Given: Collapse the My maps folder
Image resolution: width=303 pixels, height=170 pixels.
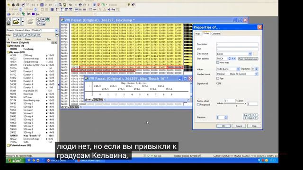Looking at the screenshot, I should pyautogui.click(x=9, y=52).
